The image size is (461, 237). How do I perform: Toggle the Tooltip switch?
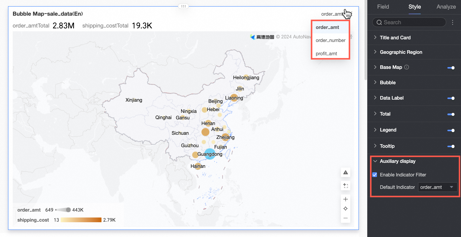(451, 146)
